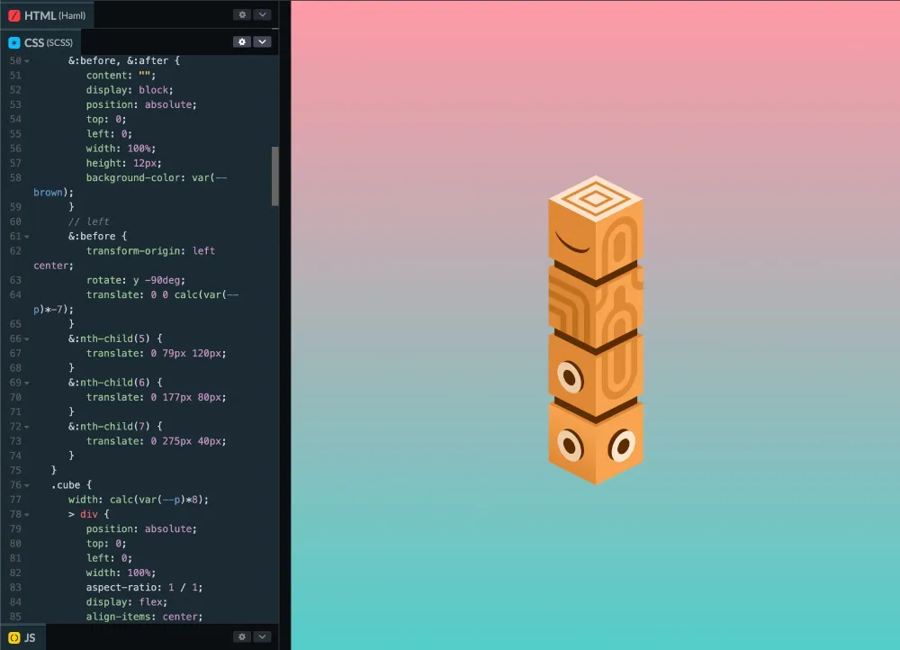Image resolution: width=900 pixels, height=650 pixels.
Task: Expand the JS editor via its chevron
Action: click(263, 636)
